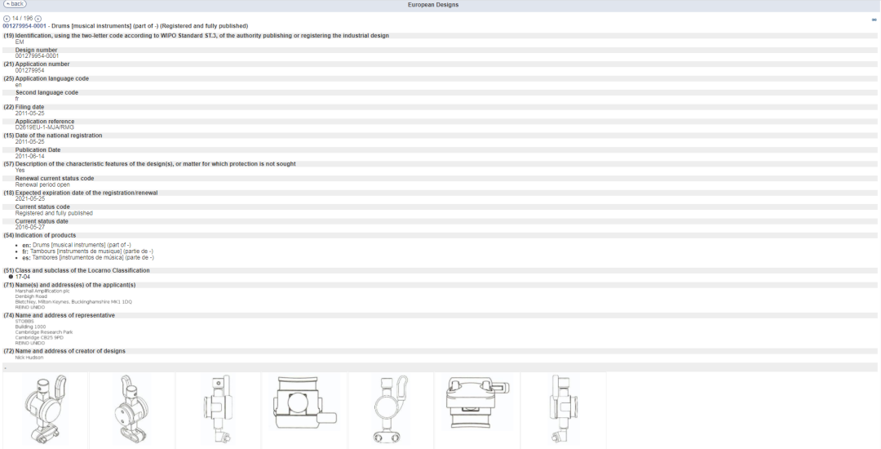Select the Spanish indication 'Tambores' line
The height and width of the screenshot is (449, 881).
point(87,258)
